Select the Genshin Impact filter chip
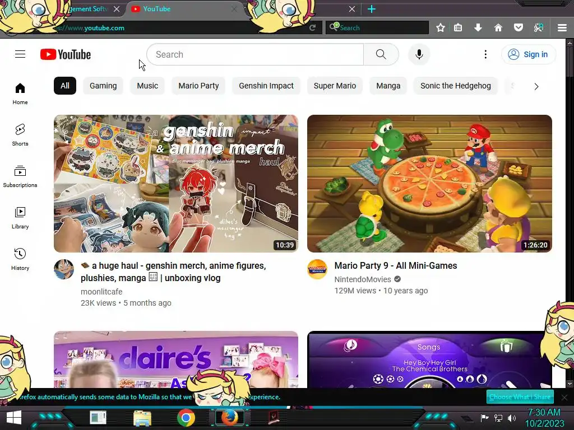This screenshot has height=430, width=574. pyautogui.click(x=266, y=86)
